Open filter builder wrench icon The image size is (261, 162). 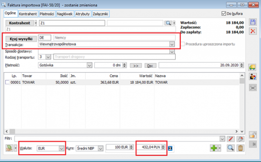[241, 139]
